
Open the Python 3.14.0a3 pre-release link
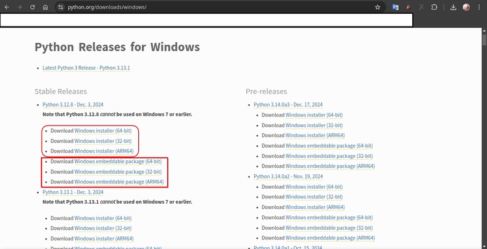pyautogui.click(x=288, y=105)
